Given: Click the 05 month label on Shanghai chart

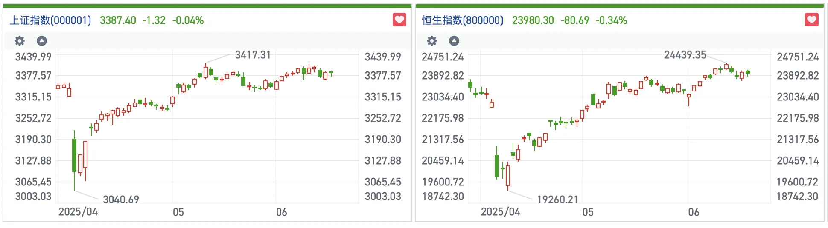Looking at the screenshot, I should pyautogui.click(x=178, y=212).
